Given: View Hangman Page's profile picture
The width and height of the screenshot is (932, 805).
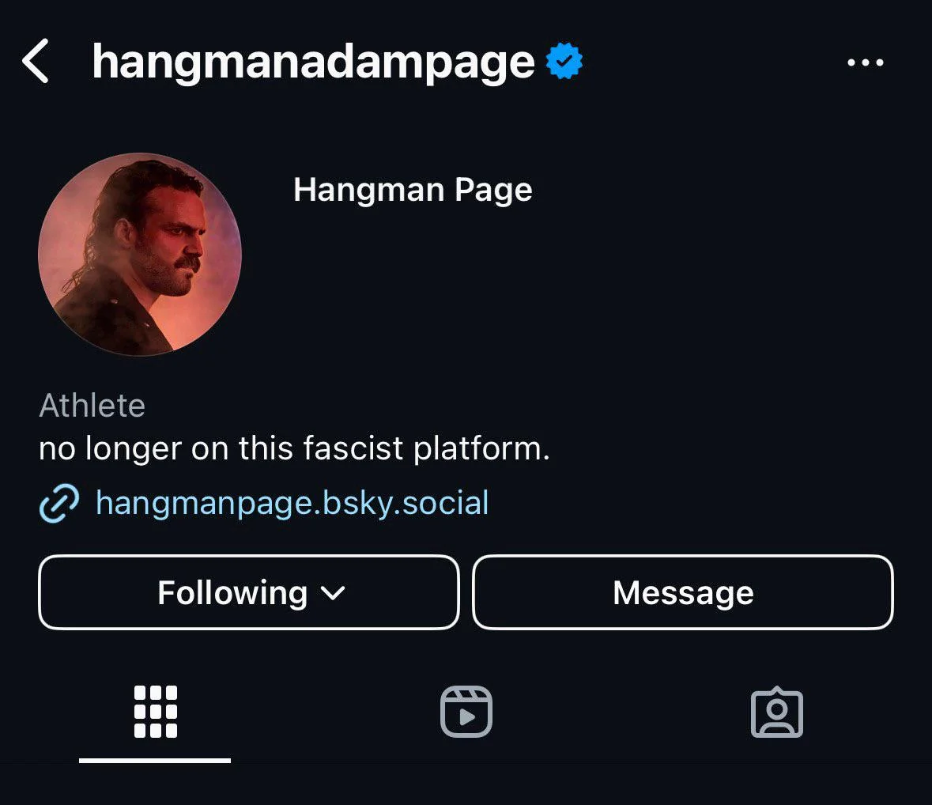Looking at the screenshot, I should 140,255.
